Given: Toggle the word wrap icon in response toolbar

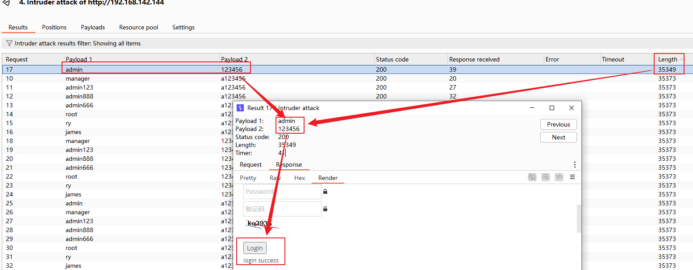Looking at the screenshot, I should 545,177.
